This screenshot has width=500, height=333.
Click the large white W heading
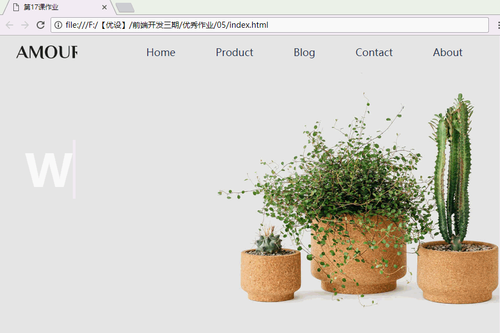coord(49,170)
